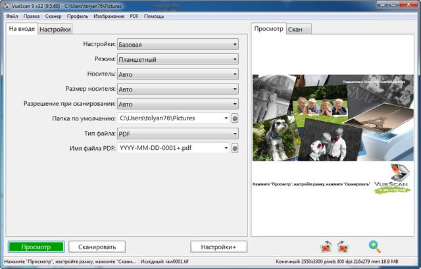Maximize the VueScan window
This screenshot has height=269, width=421.
(393, 4)
